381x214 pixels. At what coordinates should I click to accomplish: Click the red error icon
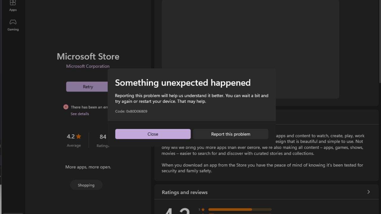click(x=66, y=107)
